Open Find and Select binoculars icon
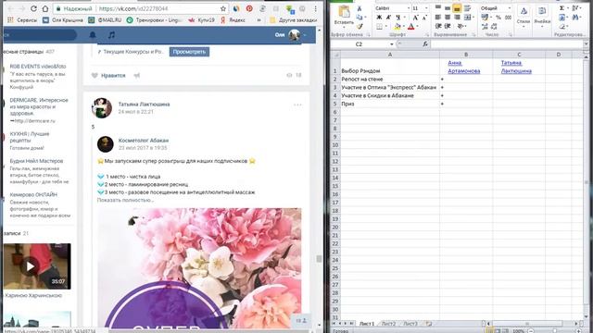Screen dimensions: 593x333 click(x=575, y=18)
